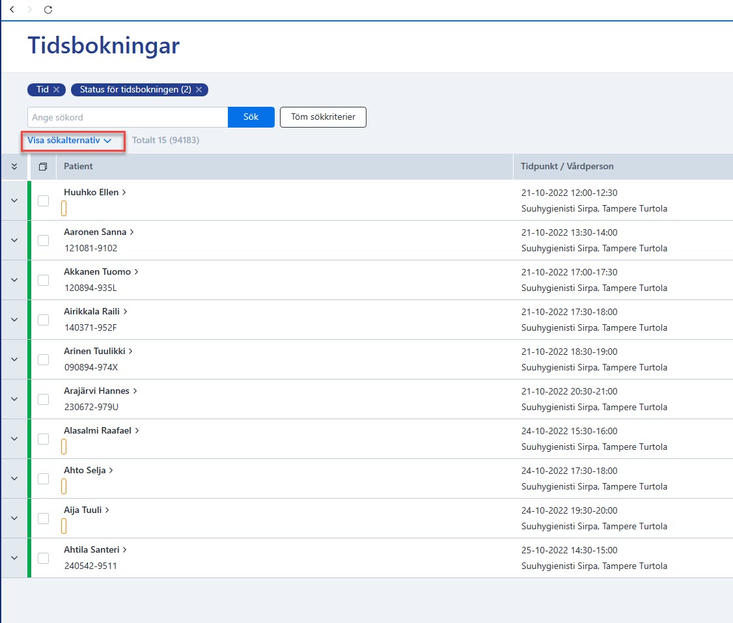Check the box for Ahtila Santeri

coord(43,558)
